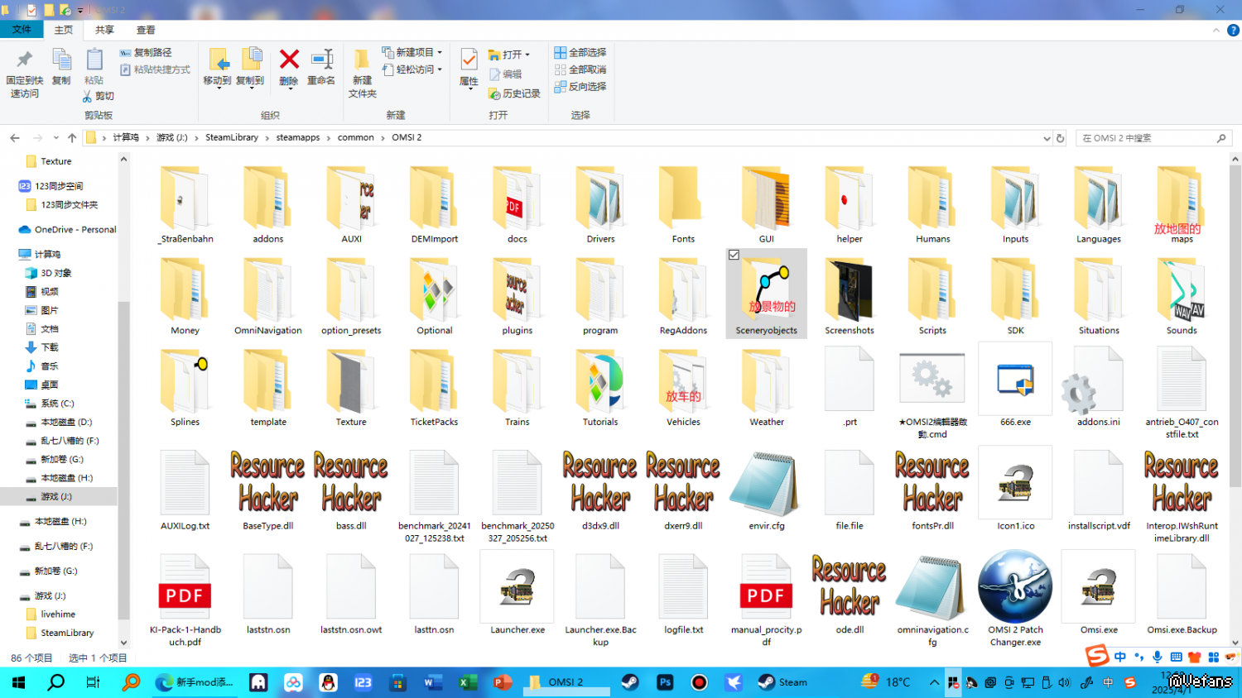Switch to the 共享 ribbon tab
Screen dimensions: 1242x698
[x=104, y=30]
